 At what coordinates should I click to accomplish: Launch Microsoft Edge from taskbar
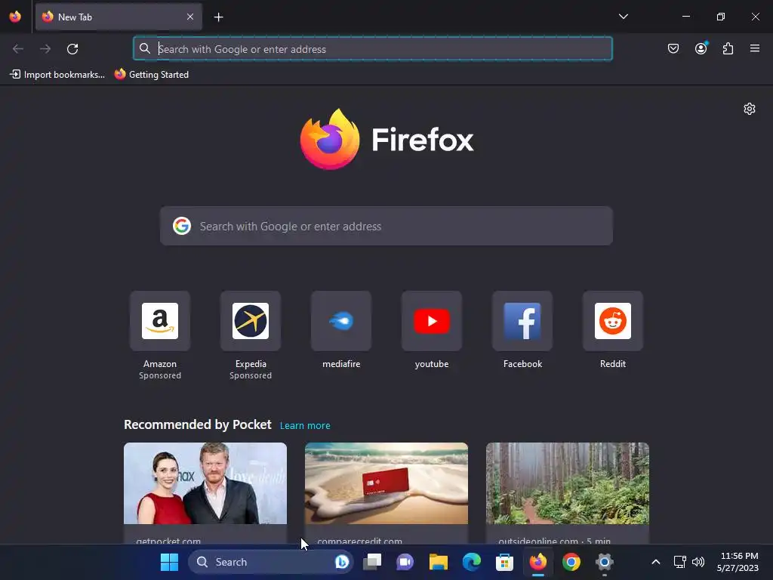pos(471,562)
